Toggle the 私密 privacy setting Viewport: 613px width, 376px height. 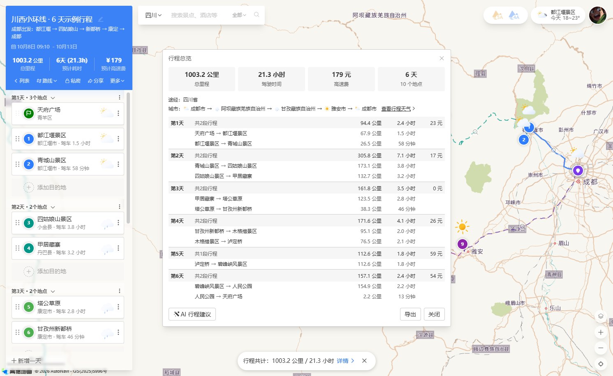(73, 81)
